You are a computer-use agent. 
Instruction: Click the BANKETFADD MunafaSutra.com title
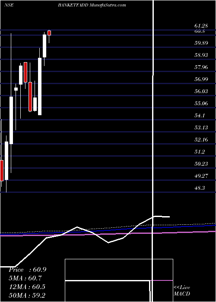coord(92,5)
